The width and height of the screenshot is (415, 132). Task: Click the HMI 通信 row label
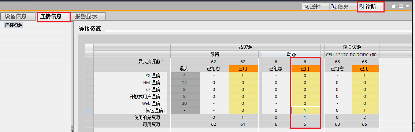pyautogui.click(x=153, y=82)
